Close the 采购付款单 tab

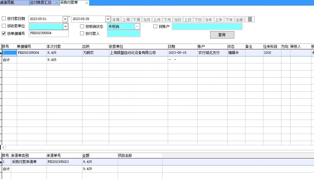tap(87, 3)
